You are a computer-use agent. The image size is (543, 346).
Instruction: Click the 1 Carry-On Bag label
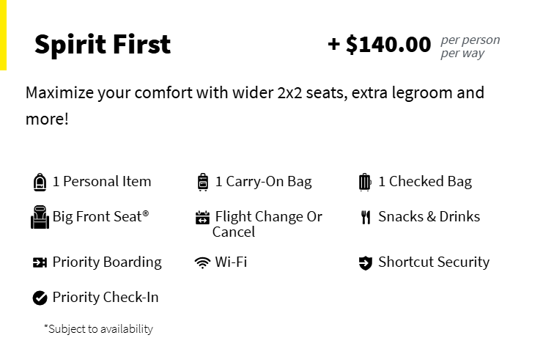coord(264,182)
